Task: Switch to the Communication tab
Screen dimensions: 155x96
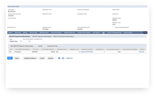Action: coord(56,33)
